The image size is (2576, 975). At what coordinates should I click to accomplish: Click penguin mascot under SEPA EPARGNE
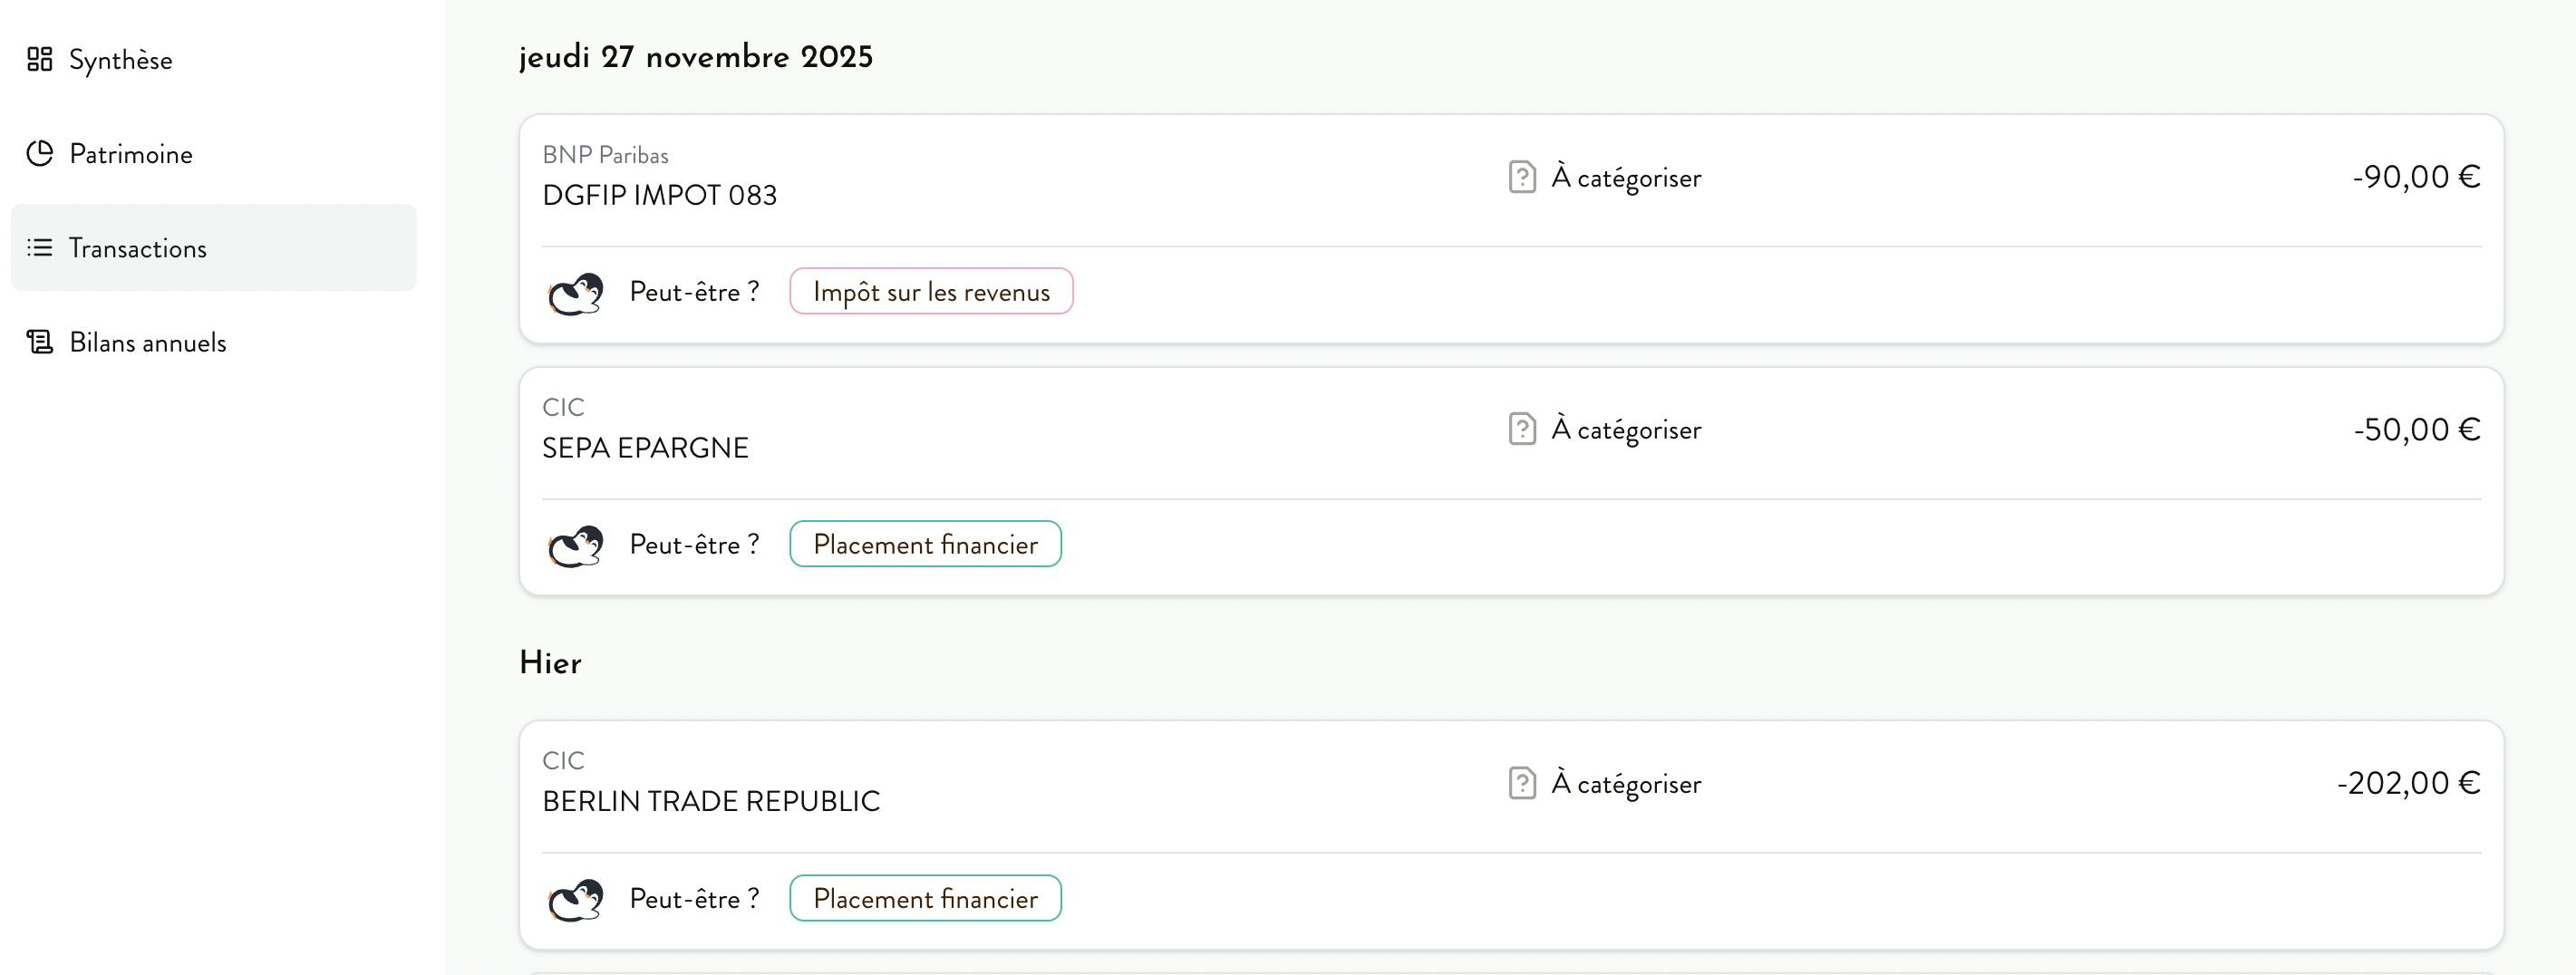(x=576, y=545)
